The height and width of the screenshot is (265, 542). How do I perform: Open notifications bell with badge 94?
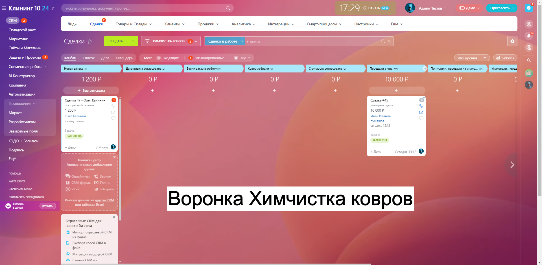[x=529, y=36]
